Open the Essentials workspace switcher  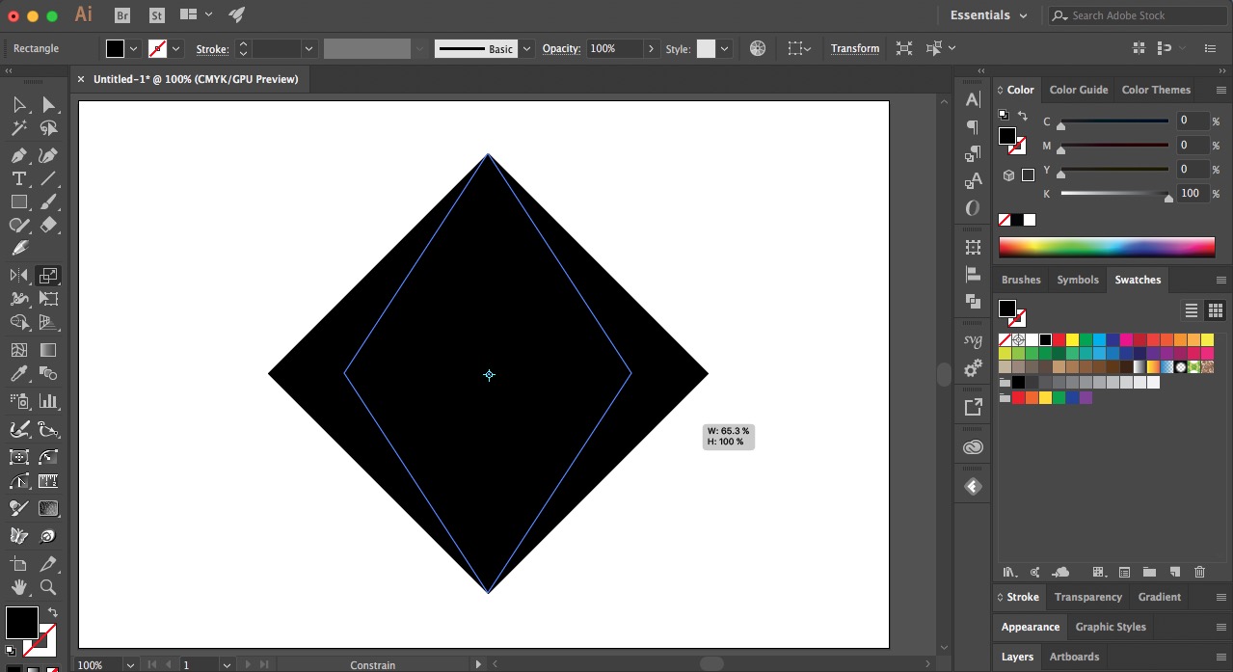pyautogui.click(x=988, y=15)
